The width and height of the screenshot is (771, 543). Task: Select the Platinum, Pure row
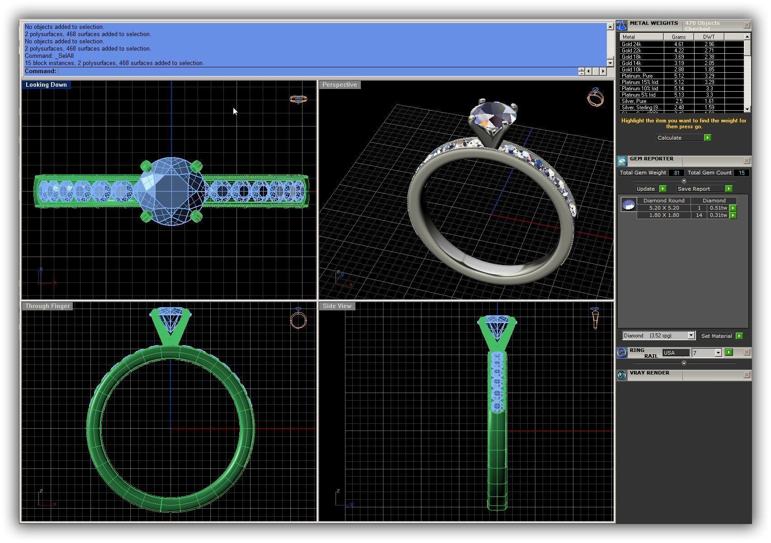(x=682, y=76)
